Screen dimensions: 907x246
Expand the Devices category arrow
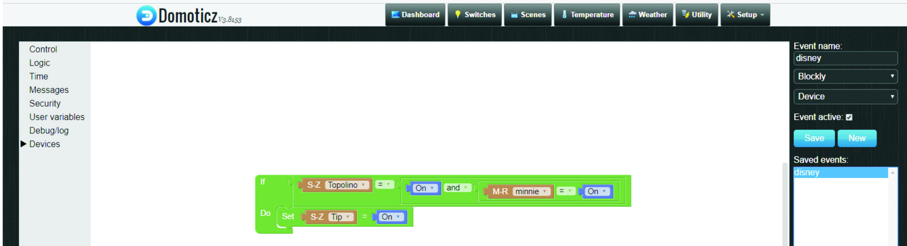pyautogui.click(x=23, y=144)
